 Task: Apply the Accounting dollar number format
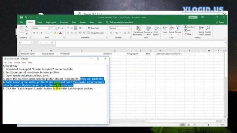click(x=111, y=33)
